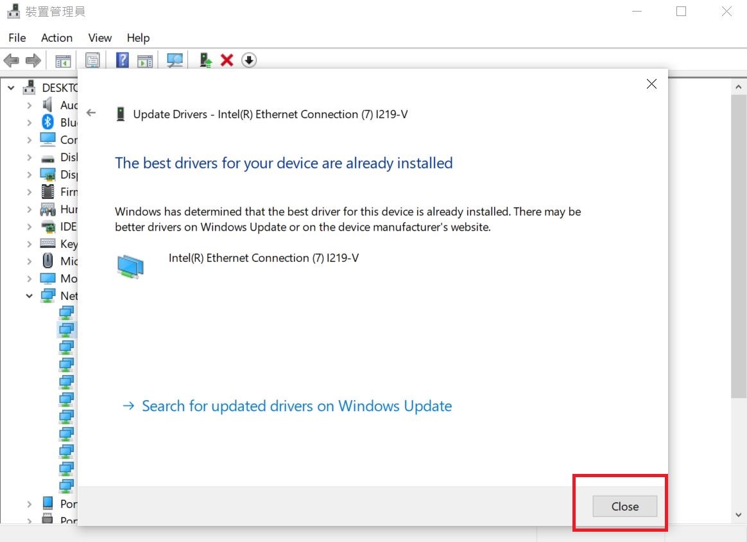Select the Bluetooth device category icon
Image resolution: width=747 pixels, height=542 pixels.
(47, 122)
